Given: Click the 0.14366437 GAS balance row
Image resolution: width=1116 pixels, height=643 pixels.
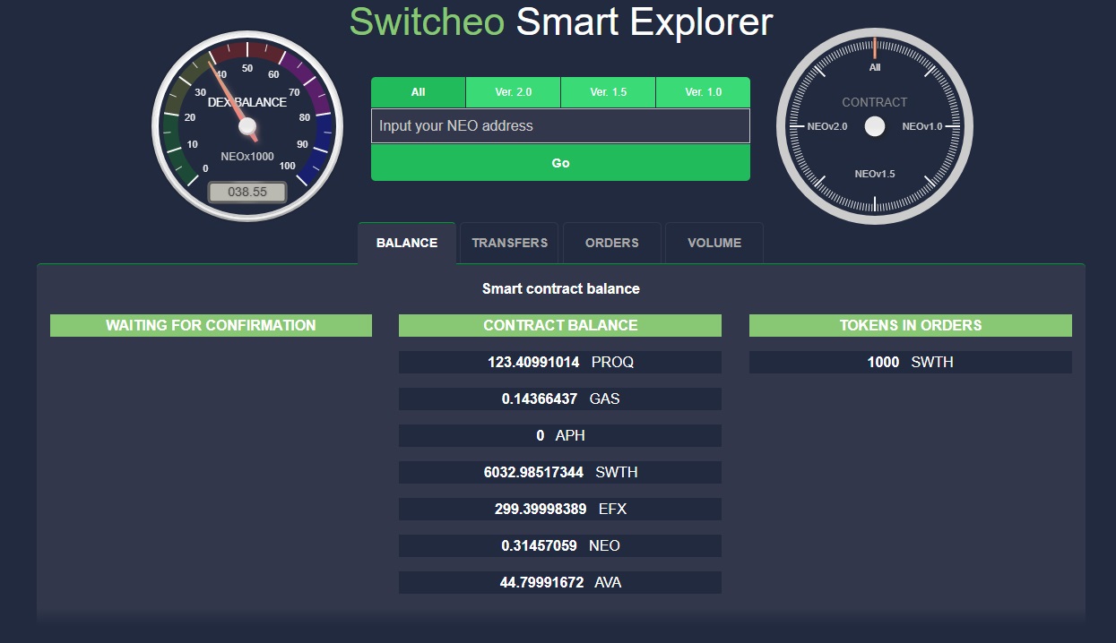Looking at the screenshot, I should tap(560, 399).
